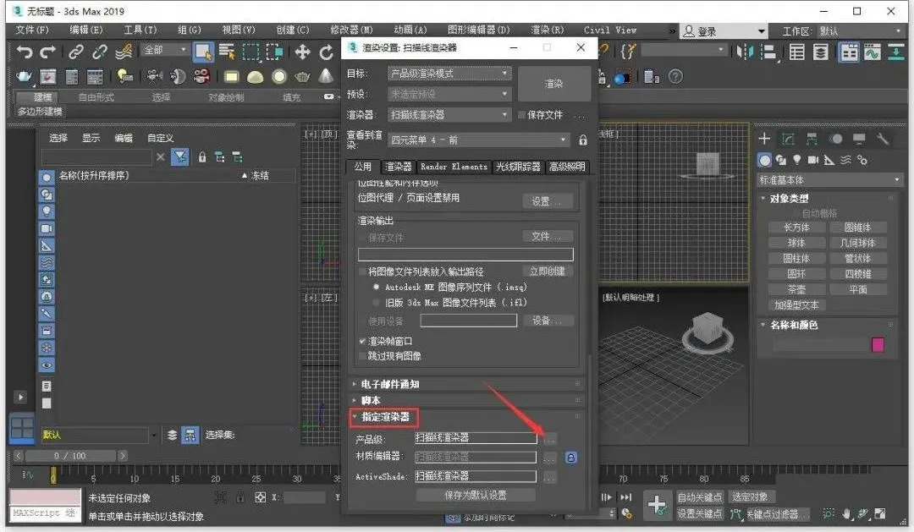Click 文件... button in render output
Image resolution: width=914 pixels, height=532 pixels.
(548, 236)
